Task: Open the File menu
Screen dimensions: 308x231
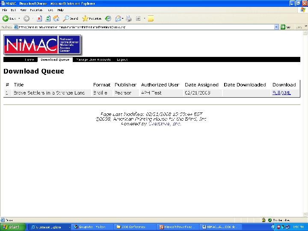Action: coord(5,10)
